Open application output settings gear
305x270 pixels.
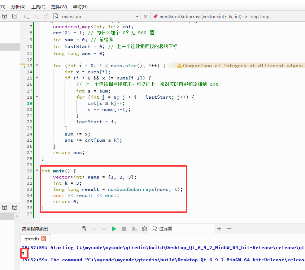coord(144,229)
